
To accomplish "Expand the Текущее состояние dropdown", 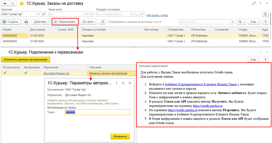I will (133, 14).
